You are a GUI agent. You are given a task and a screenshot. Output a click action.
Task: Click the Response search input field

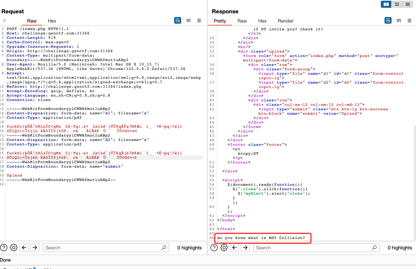[314, 248]
